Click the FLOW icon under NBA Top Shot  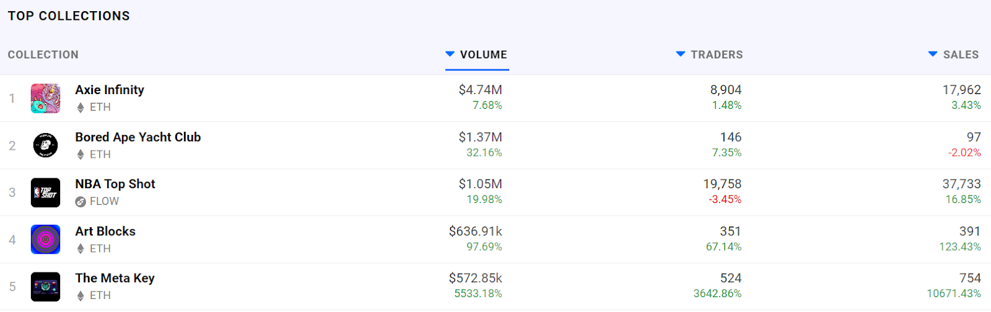point(81,201)
